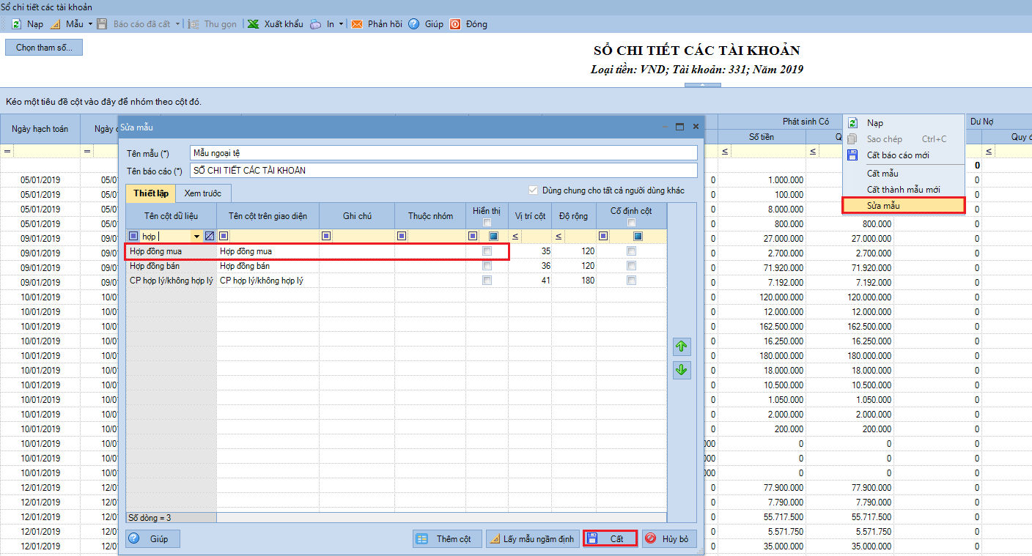The image size is (1032, 556).
Task: Click the Xuất khẩu Excel export icon
Action: pos(253,24)
